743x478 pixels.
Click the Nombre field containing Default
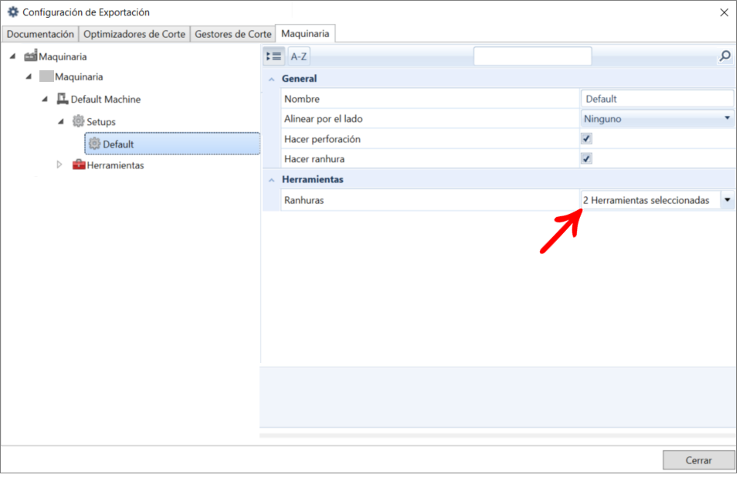click(657, 99)
